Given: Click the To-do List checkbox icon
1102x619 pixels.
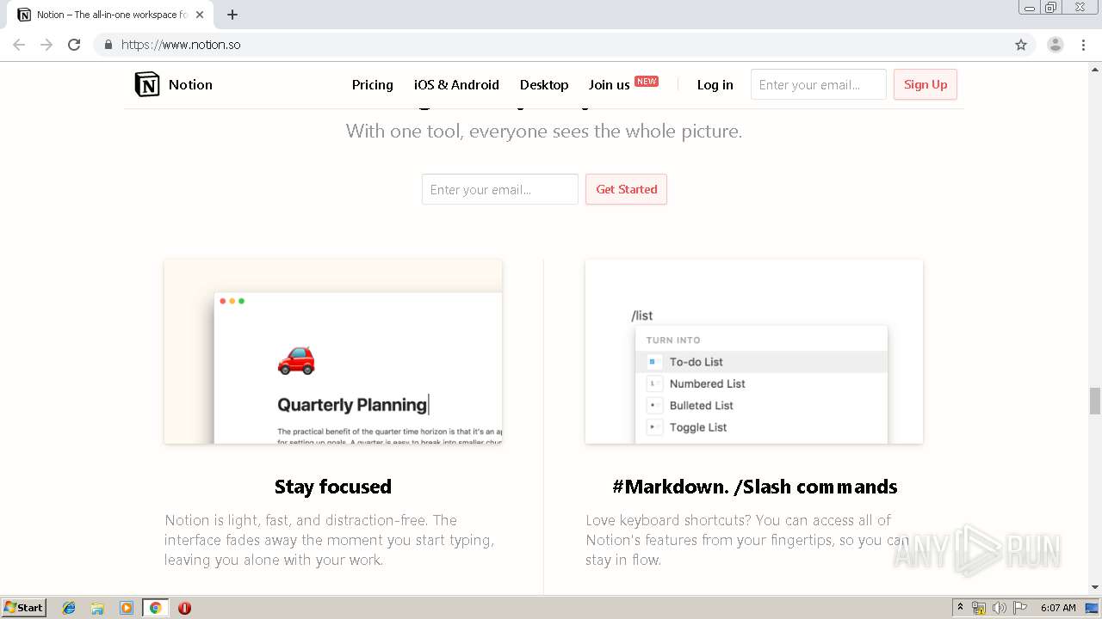Looking at the screenshot, I should (653, 362).
